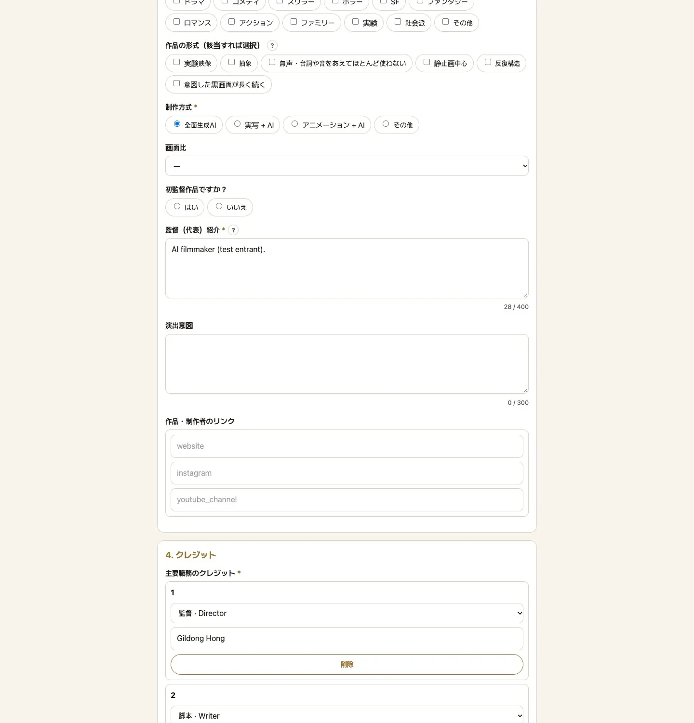Check the 社会派 genre checkbox
This screenshot has width=694, height=723.
coord(398,22)
